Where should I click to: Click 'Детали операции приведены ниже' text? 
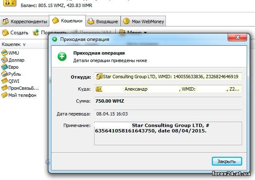pos(110,60)
